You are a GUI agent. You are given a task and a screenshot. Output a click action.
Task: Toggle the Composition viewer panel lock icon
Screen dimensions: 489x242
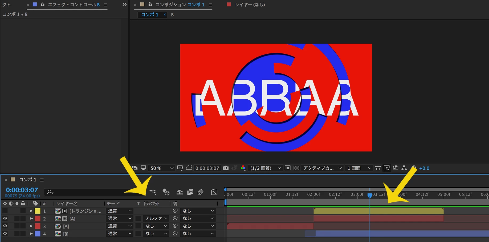click(x=150, y=4)
